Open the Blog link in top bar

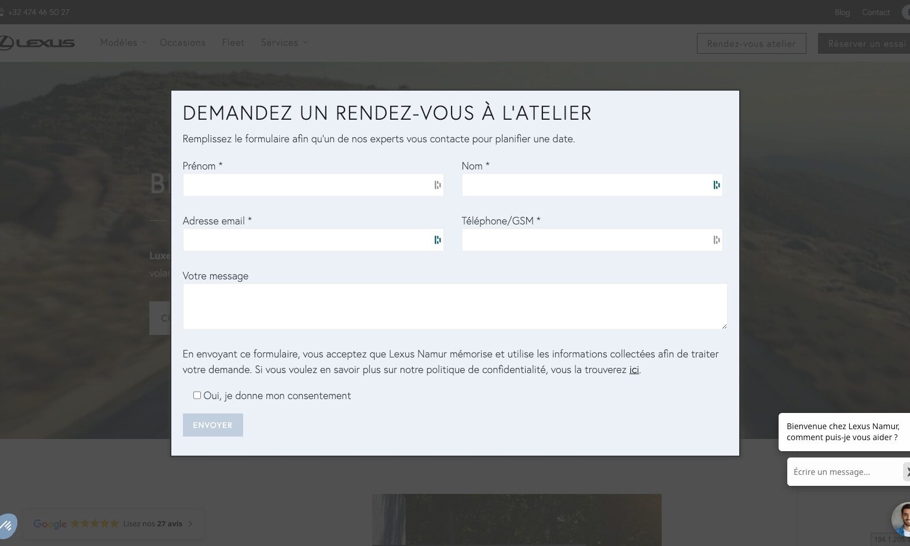pos(842,12)
